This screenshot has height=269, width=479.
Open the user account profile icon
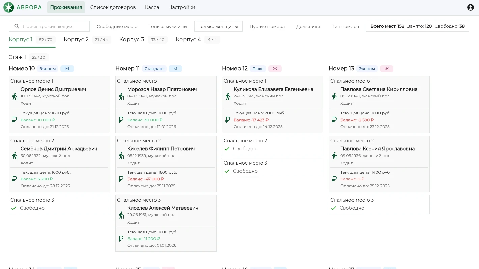pyautogui.click(x=470, y=7)
